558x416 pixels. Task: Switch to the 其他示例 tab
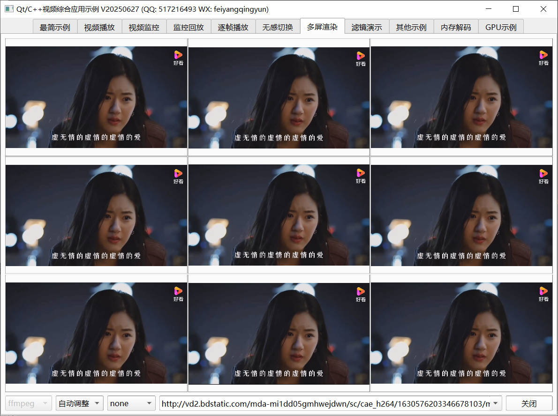(x=411, y=27)
